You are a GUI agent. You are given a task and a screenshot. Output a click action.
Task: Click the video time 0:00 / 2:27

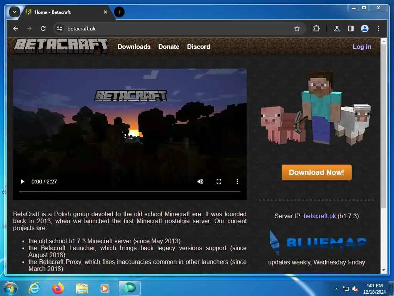coord(44,182)
